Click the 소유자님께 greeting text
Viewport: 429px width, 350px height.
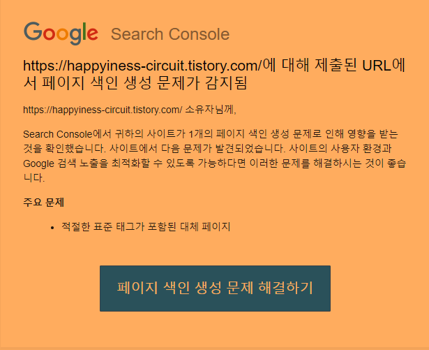[211, 110]
